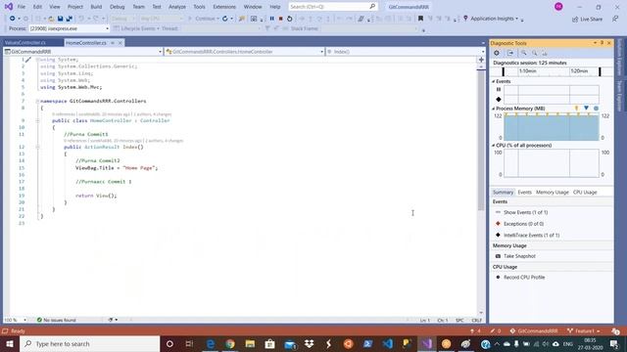This screenshot has height=352, width=627.
Task: Open Chrome from the taskbar
Action: click(x=230, y=343)
